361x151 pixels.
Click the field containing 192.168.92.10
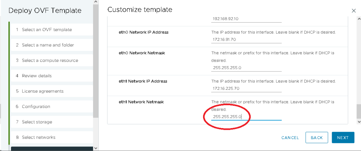(246, 19)
